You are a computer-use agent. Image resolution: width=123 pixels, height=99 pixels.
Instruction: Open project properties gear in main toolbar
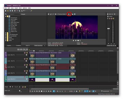(x=15, y=11)
